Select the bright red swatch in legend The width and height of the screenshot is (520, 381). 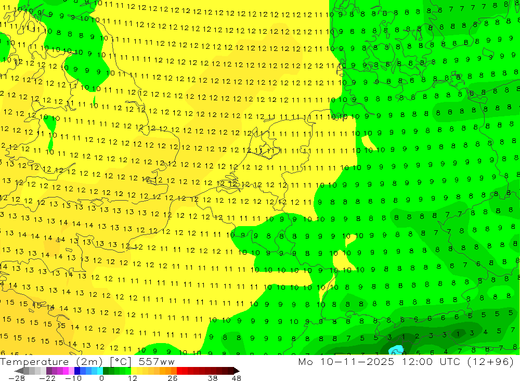tap(179, 371)
